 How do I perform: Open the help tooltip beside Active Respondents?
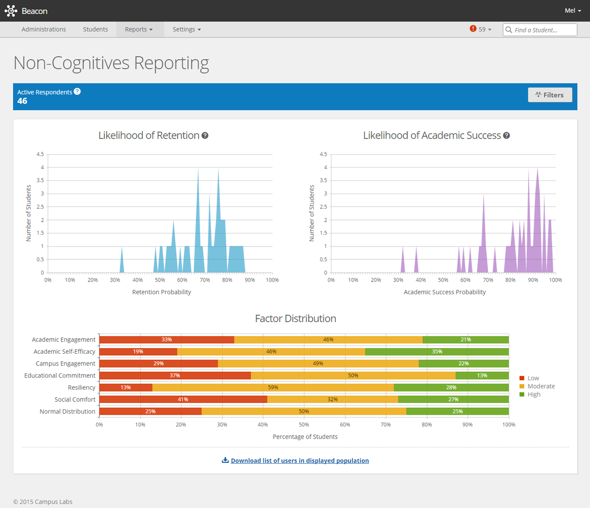77,91
